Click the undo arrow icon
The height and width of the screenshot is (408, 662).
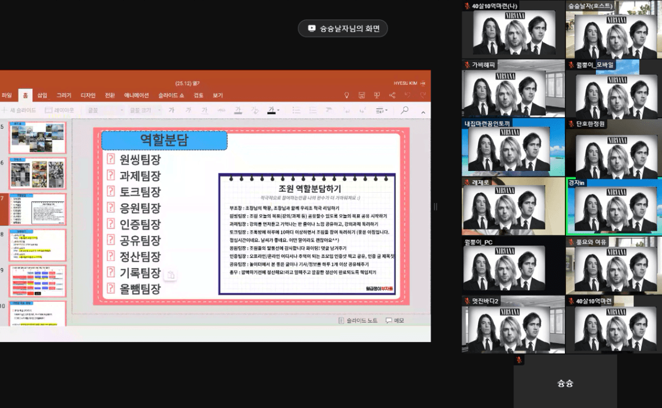pyautogui.click(x=407, y=95)
